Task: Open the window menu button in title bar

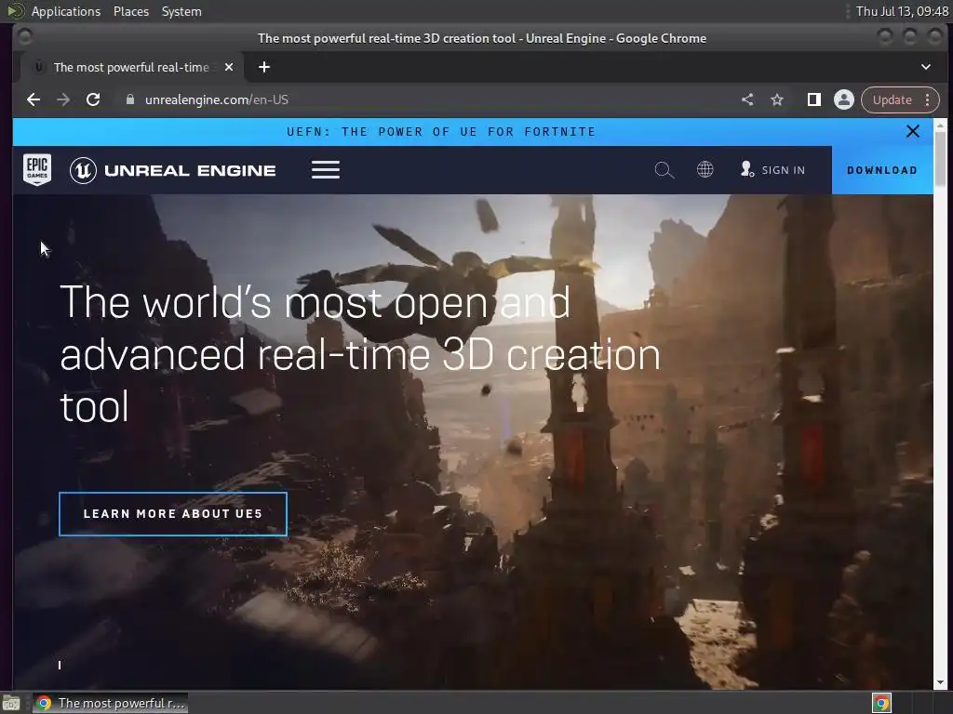Action: 25,37
